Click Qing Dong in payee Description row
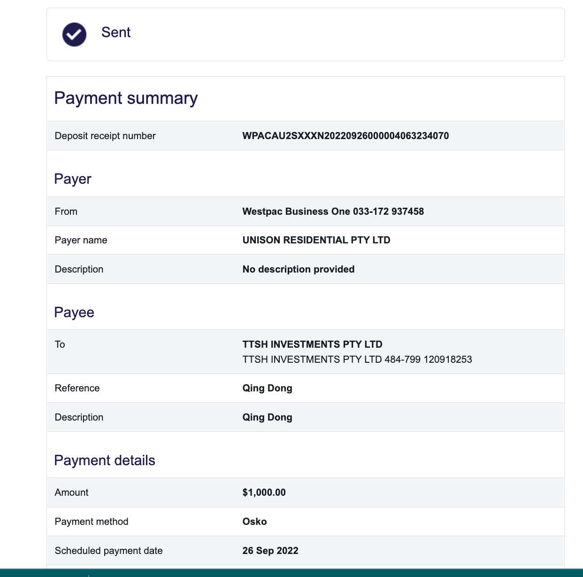This screenshot has width=583, height=577. pyautogui.click(x=267, y=417)
